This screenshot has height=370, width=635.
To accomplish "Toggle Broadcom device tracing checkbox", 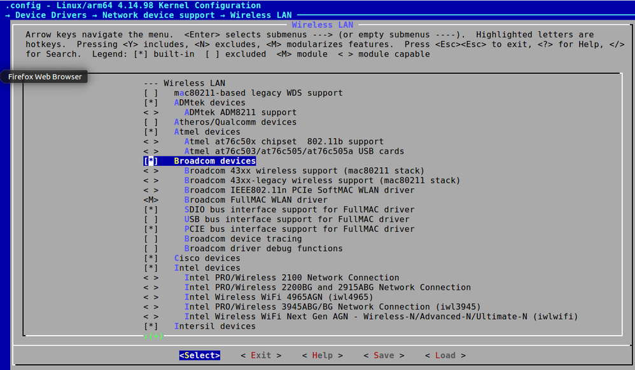I will point(151,239).
